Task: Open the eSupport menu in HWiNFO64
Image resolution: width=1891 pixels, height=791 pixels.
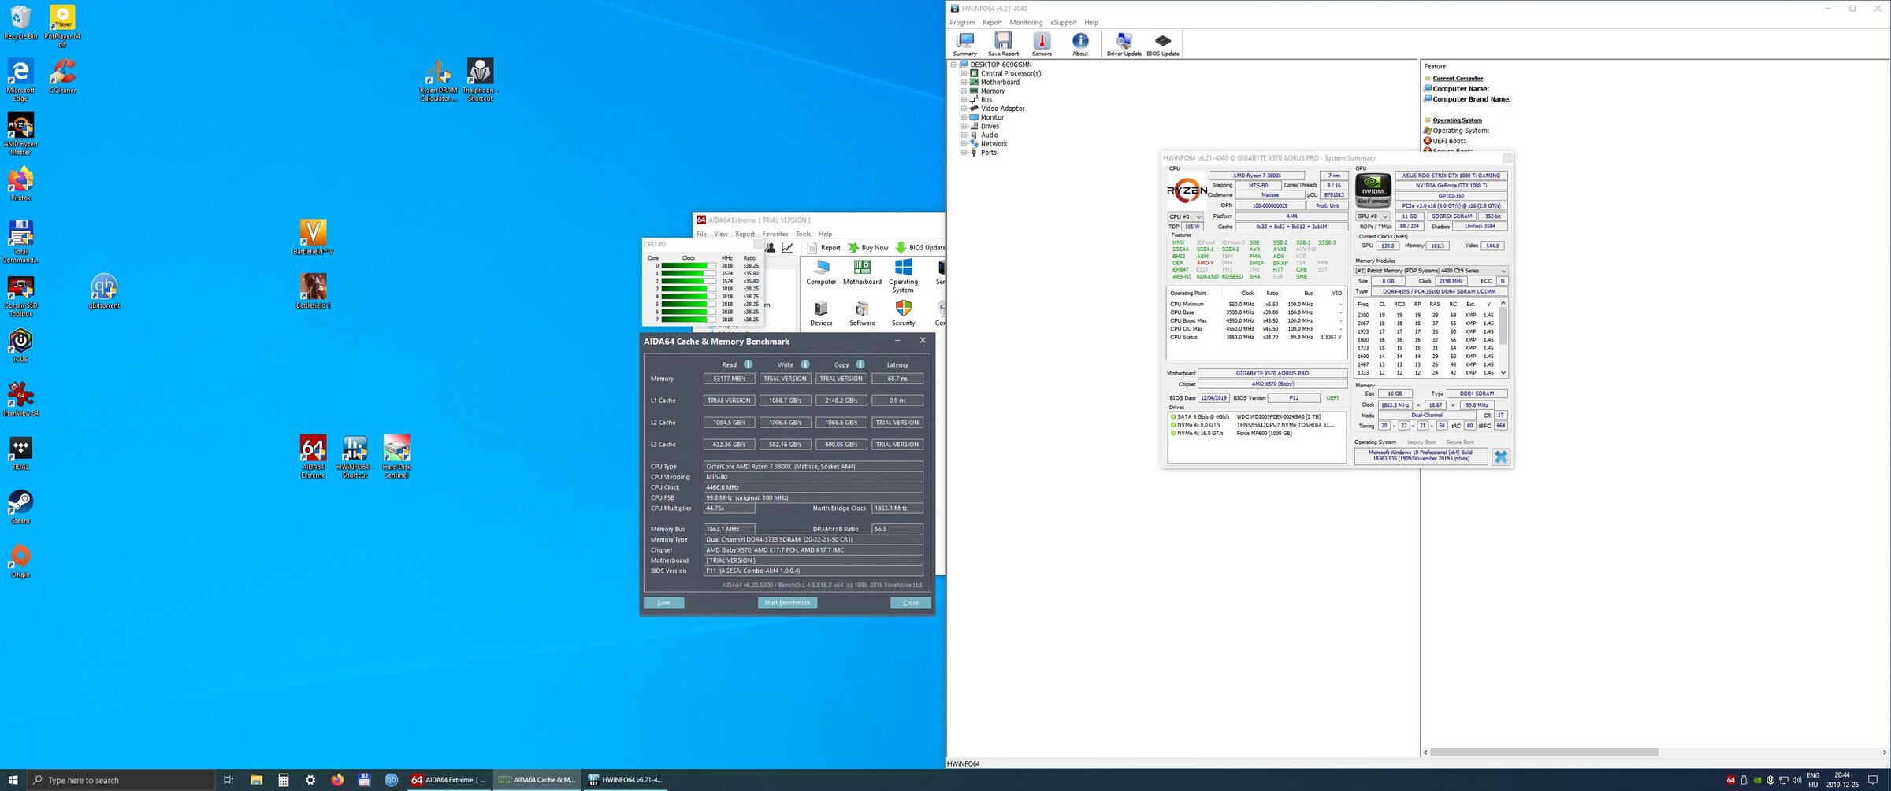Action: (1063, 23)
